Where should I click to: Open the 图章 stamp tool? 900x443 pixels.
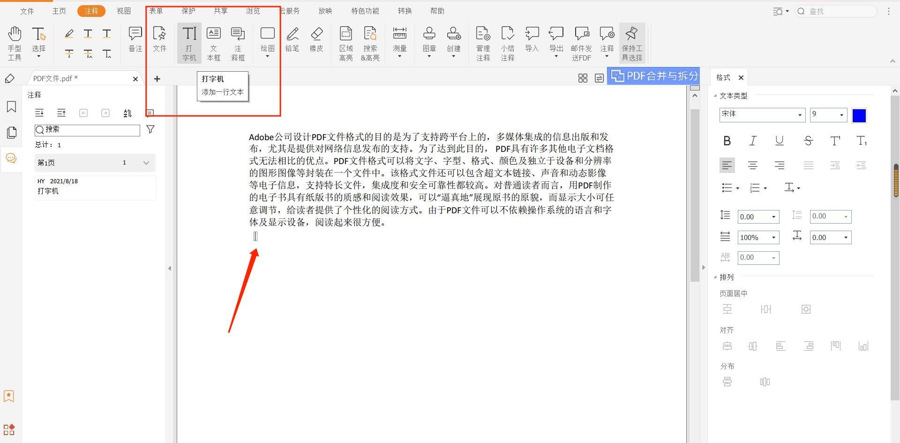(429, 42)
